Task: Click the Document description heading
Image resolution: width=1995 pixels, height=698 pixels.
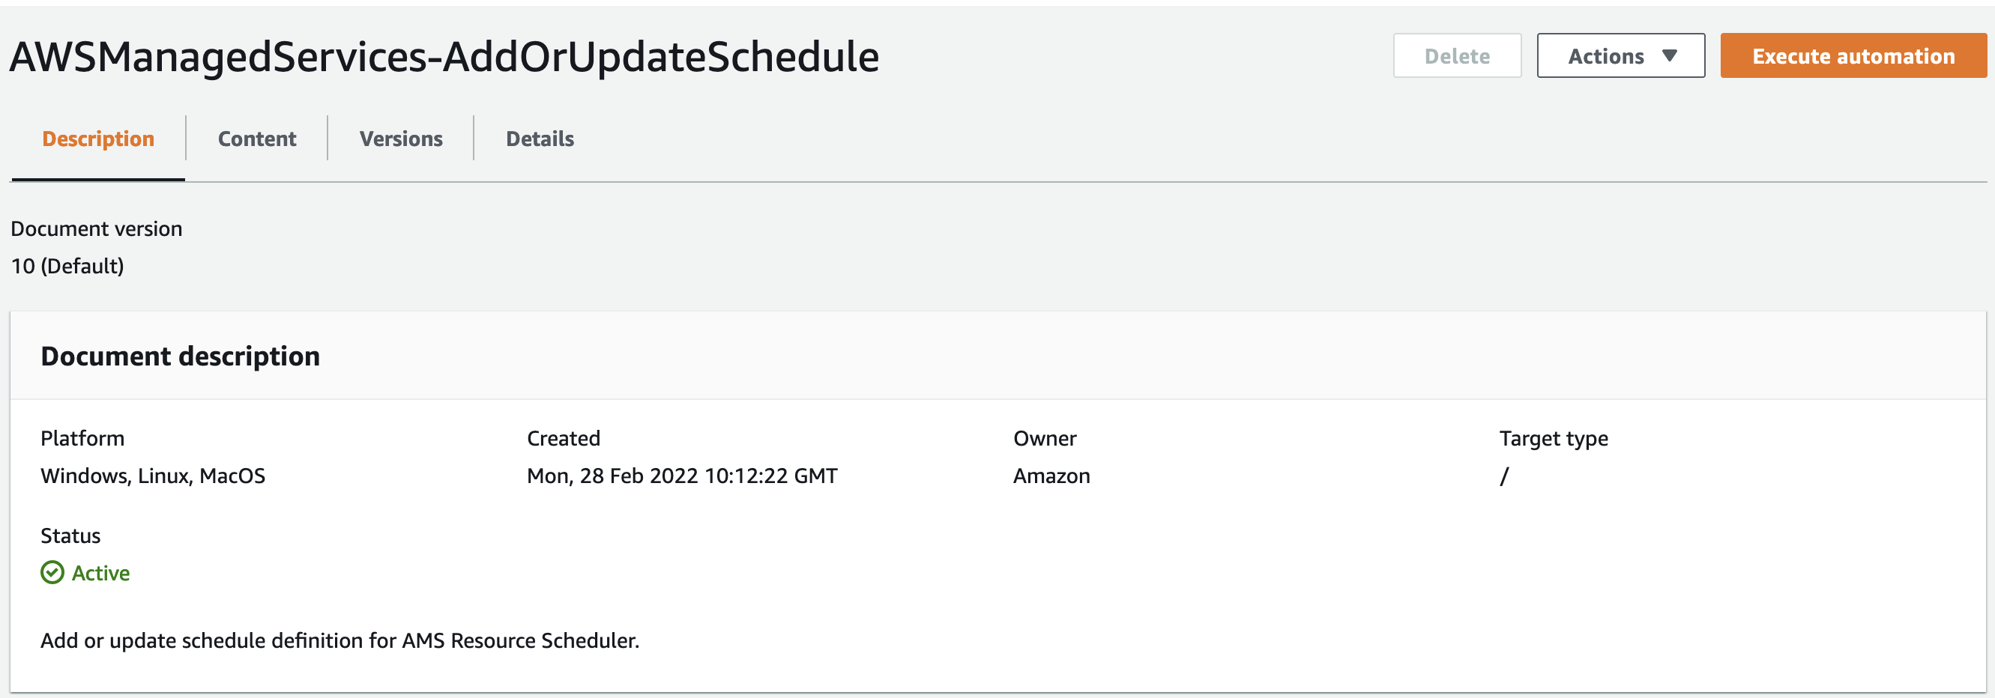Action: click(181, 355)
